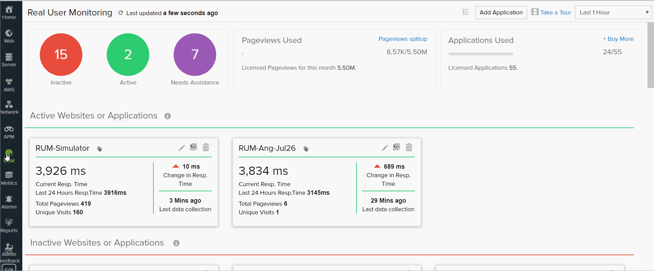Screen dimensions: 654x271
Task: Open the Last 1 Hour time dropdown
Action: tap(613, 12)
